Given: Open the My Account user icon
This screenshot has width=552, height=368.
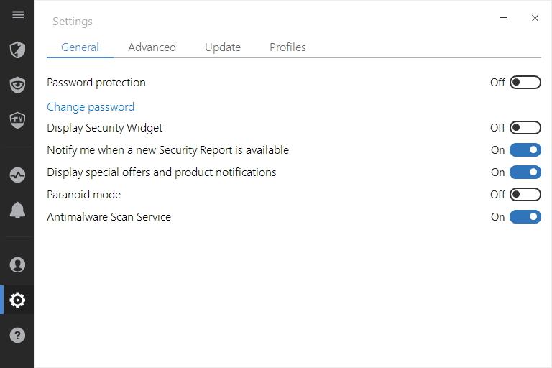Looking at the screenshot, I should [17, 264].
